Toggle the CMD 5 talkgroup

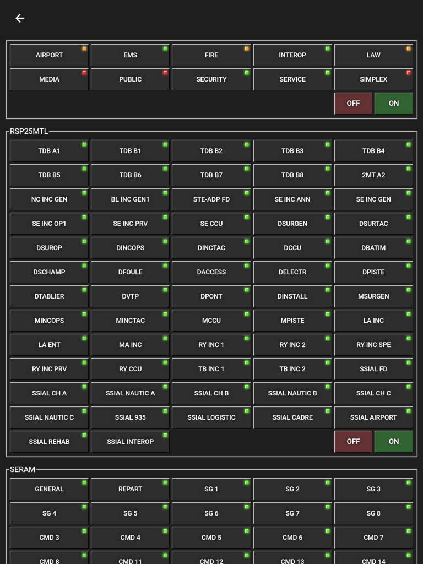[211, 538]
